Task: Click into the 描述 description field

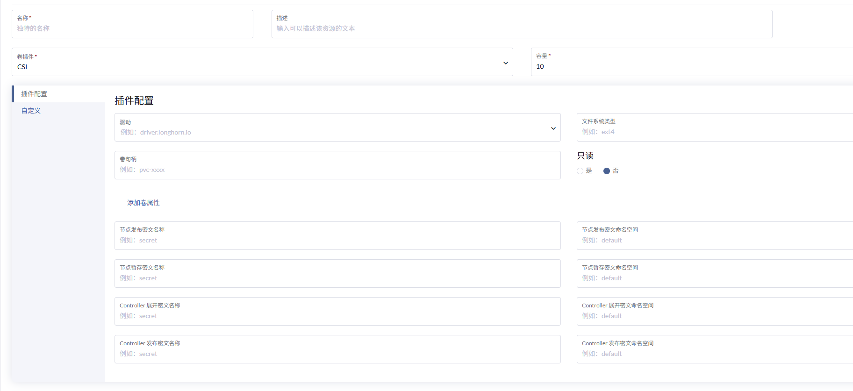Action: (521, 28)
